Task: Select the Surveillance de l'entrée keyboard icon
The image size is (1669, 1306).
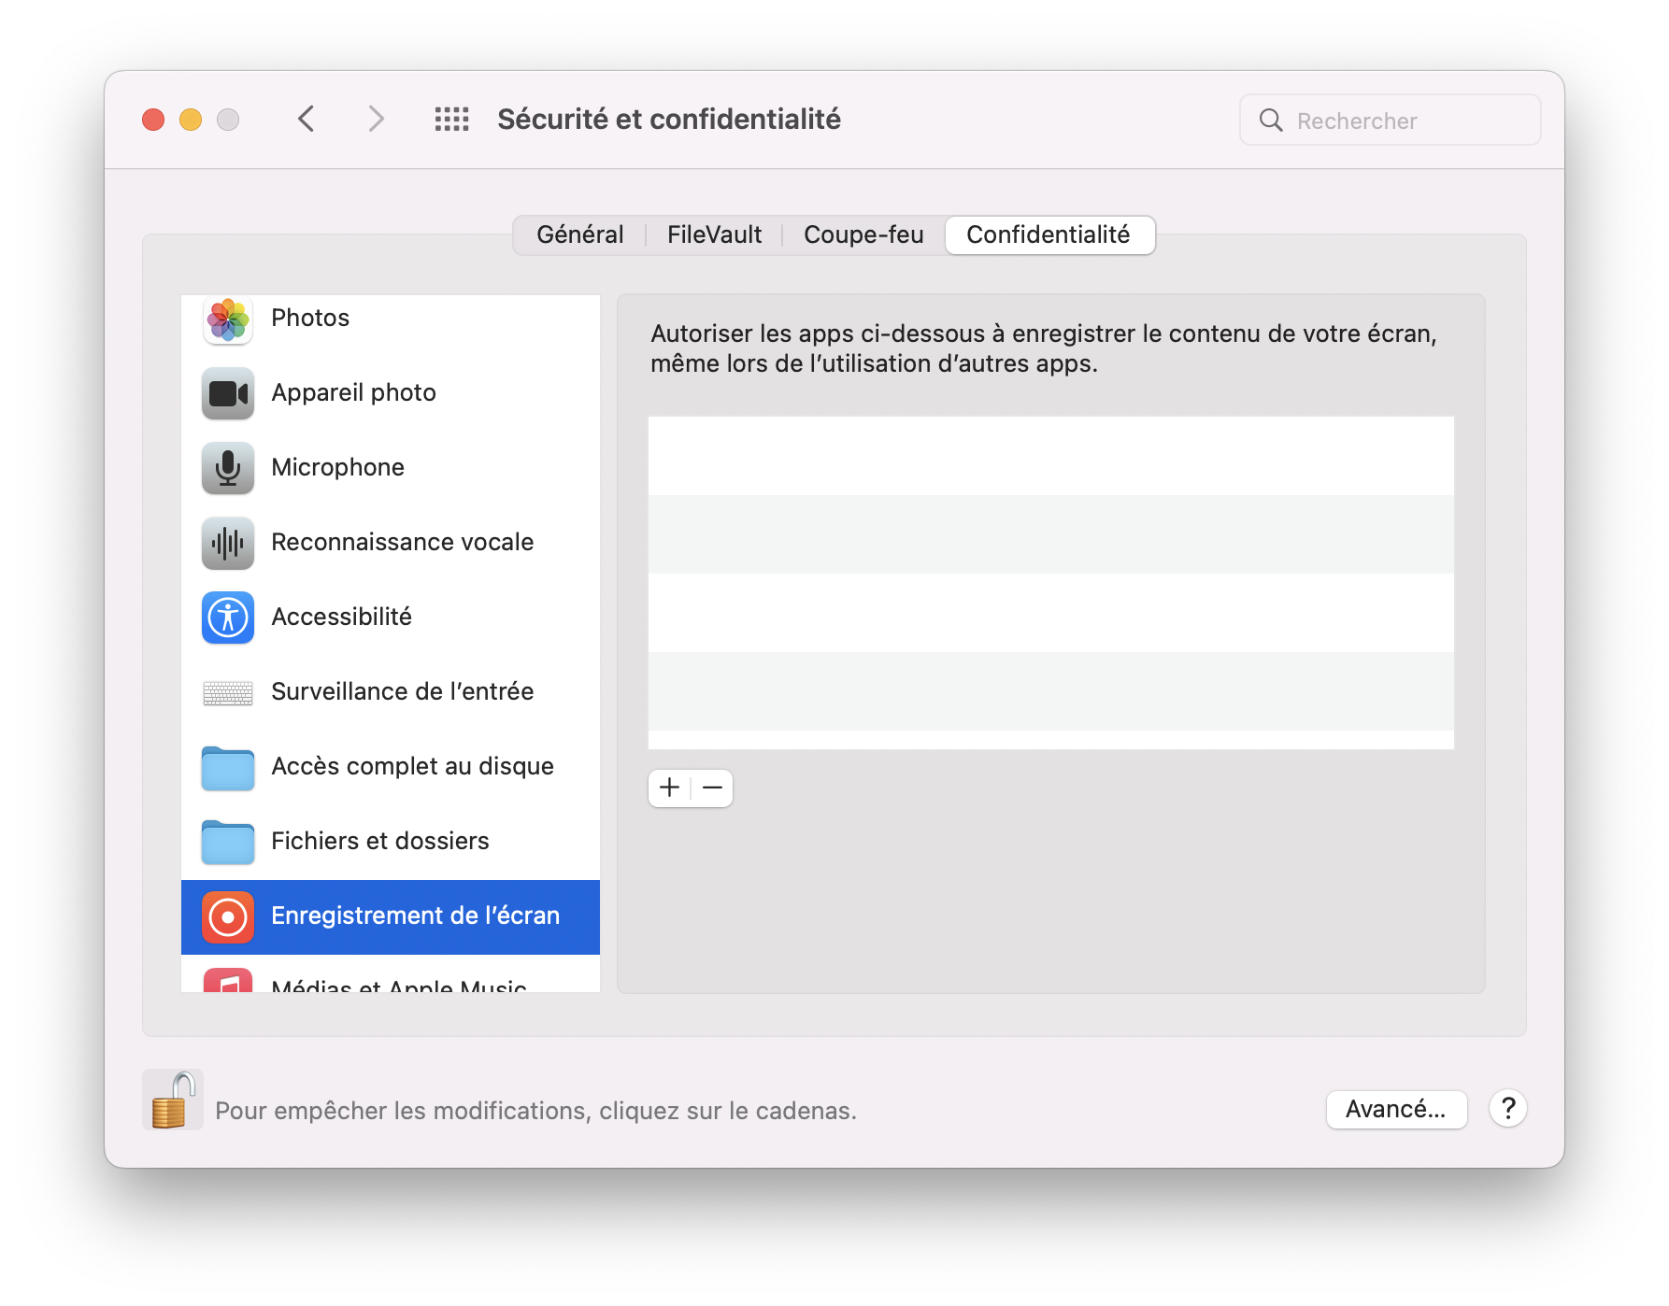Action: tap(227, 692)
